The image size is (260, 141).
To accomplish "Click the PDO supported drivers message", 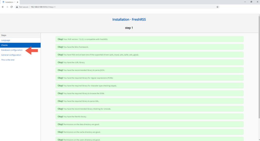I will 149,55.
